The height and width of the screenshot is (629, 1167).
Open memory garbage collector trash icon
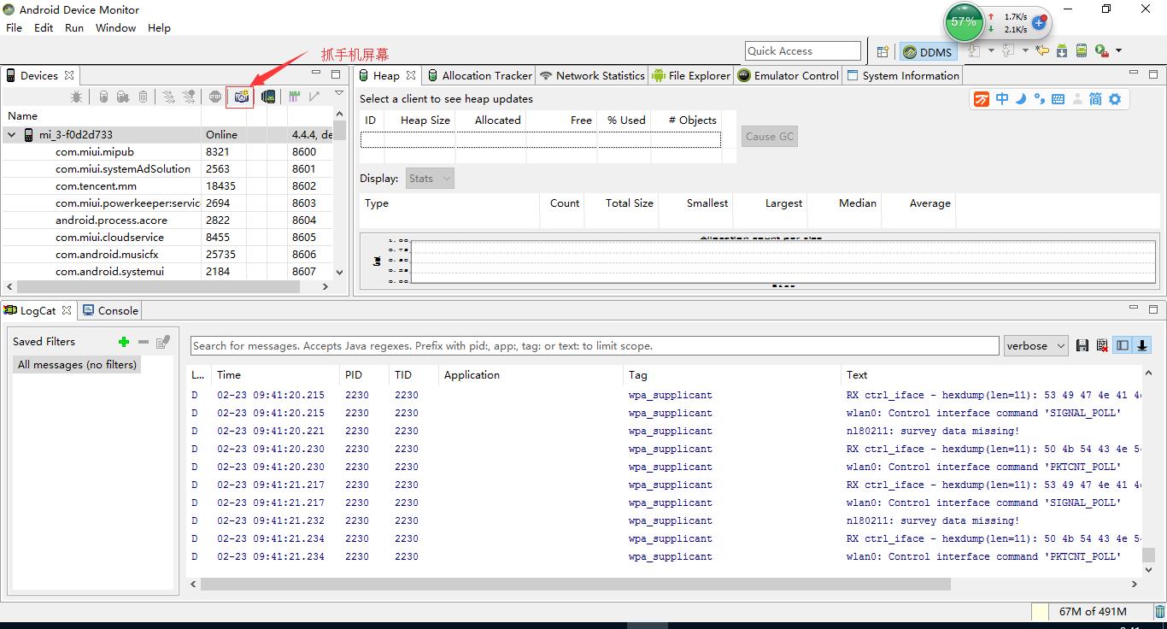tap(1160, 611)
